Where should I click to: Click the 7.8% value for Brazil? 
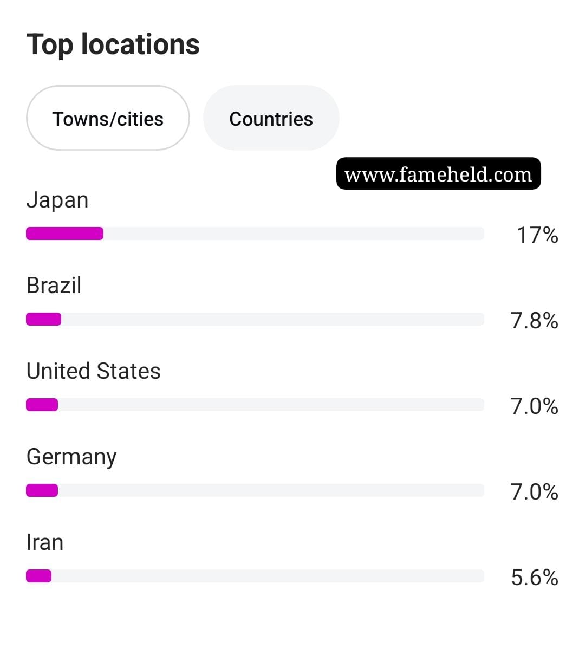[534, 321]
